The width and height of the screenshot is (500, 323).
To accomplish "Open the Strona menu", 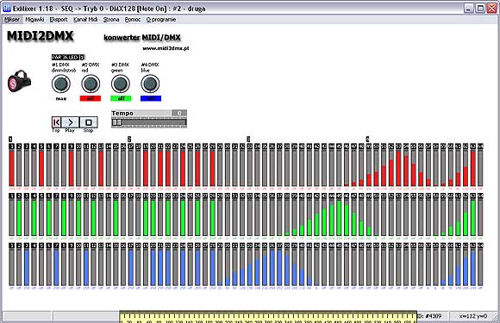I will pos(111,20).
